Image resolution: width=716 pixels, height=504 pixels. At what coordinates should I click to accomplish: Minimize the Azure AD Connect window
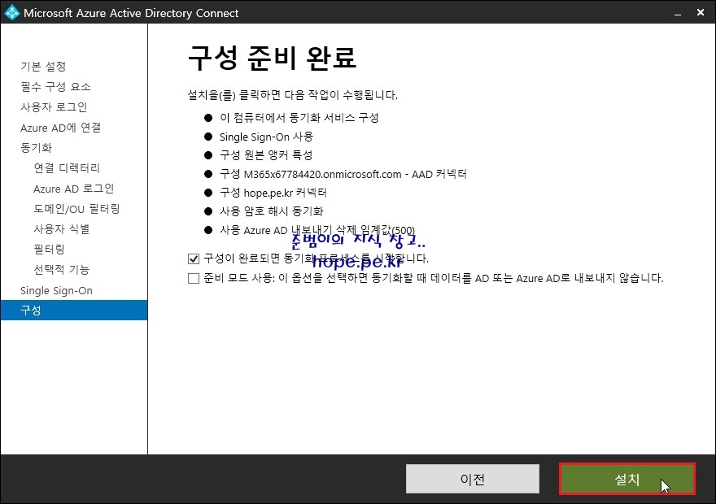pos(678,13)
